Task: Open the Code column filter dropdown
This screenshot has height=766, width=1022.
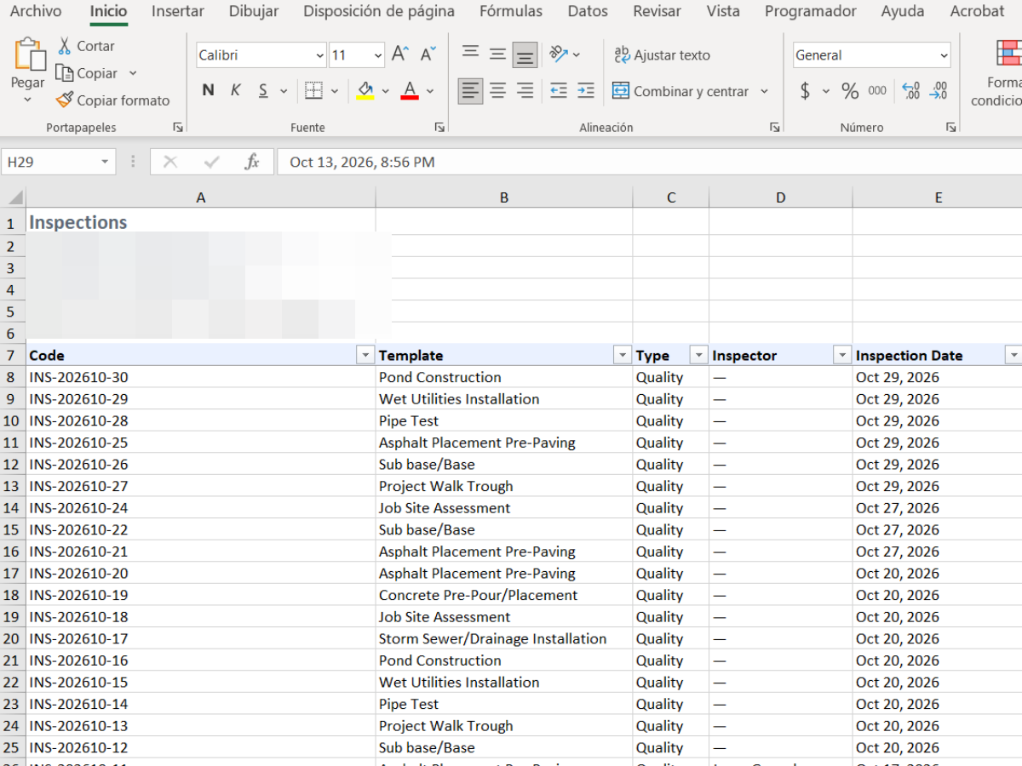Action: tap(365, 355)
